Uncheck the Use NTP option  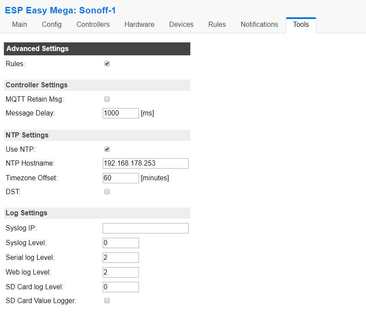click(107, 149)
